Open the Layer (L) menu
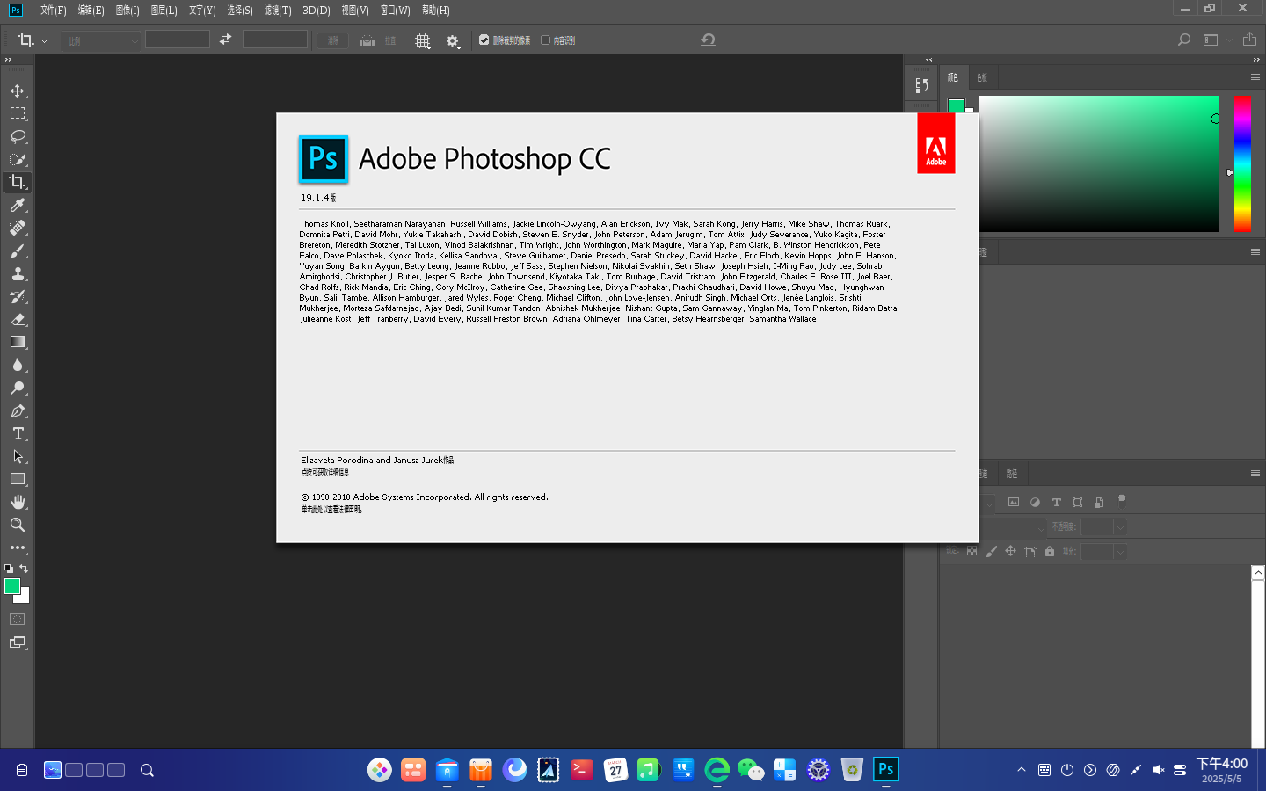The image size is (1266, 791). [x=164, y=11]
